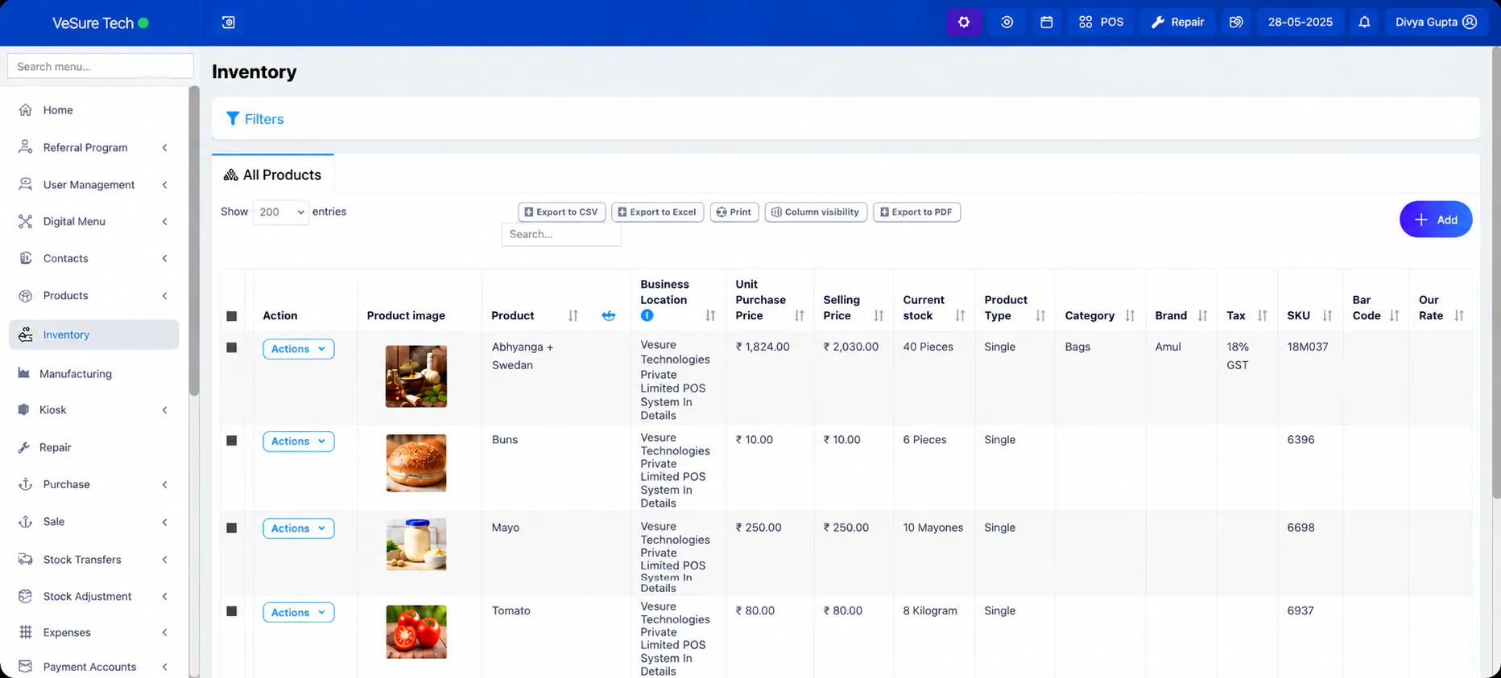Open the calendar icon in the top bar
This screenshot has width=1501, height=678.
tap(1046, 23)
